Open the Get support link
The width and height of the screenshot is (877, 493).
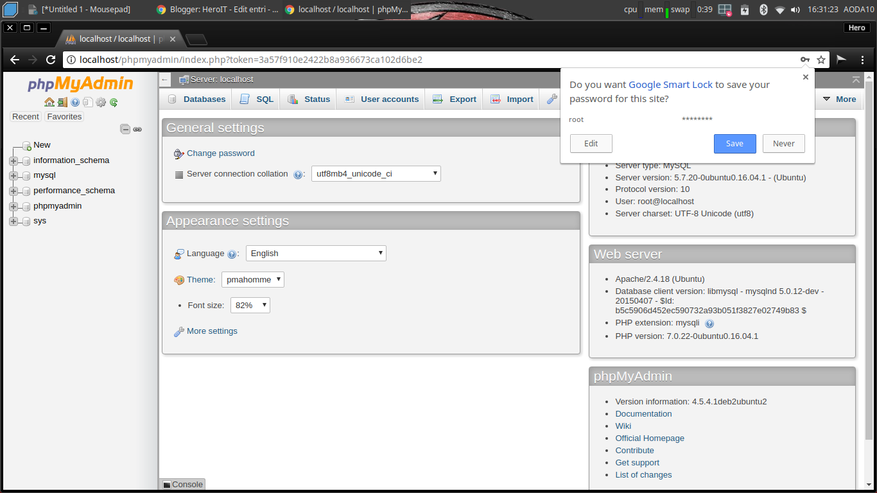click(x=637, y=463)
